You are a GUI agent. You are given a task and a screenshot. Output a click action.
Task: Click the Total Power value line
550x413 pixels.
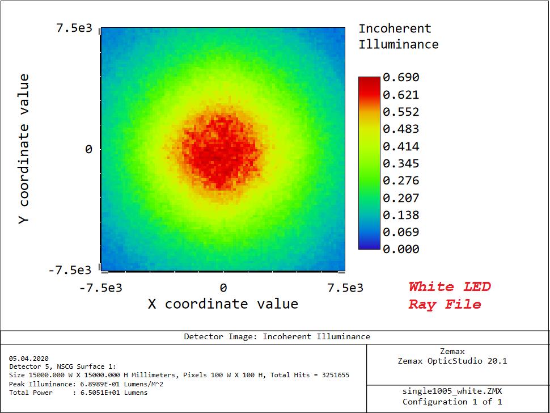78,393
